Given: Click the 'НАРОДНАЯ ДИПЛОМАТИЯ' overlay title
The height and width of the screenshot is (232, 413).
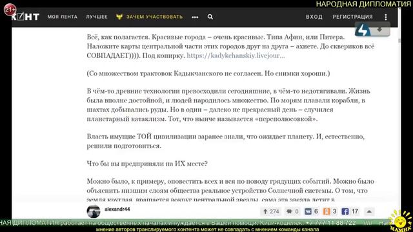Looking at the screenshot, I should [363, 4].
